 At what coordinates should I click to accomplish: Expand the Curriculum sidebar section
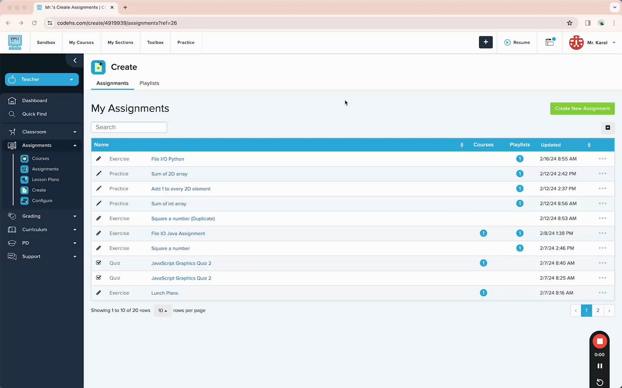coord(42,230)
